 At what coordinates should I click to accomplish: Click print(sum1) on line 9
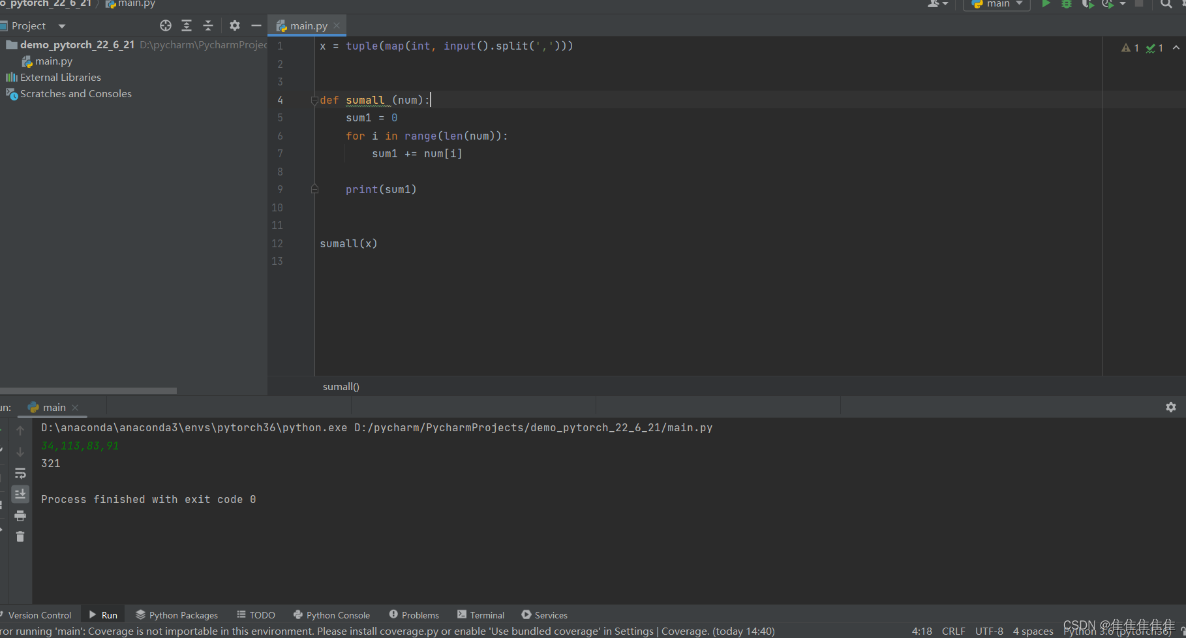point(381,189)
